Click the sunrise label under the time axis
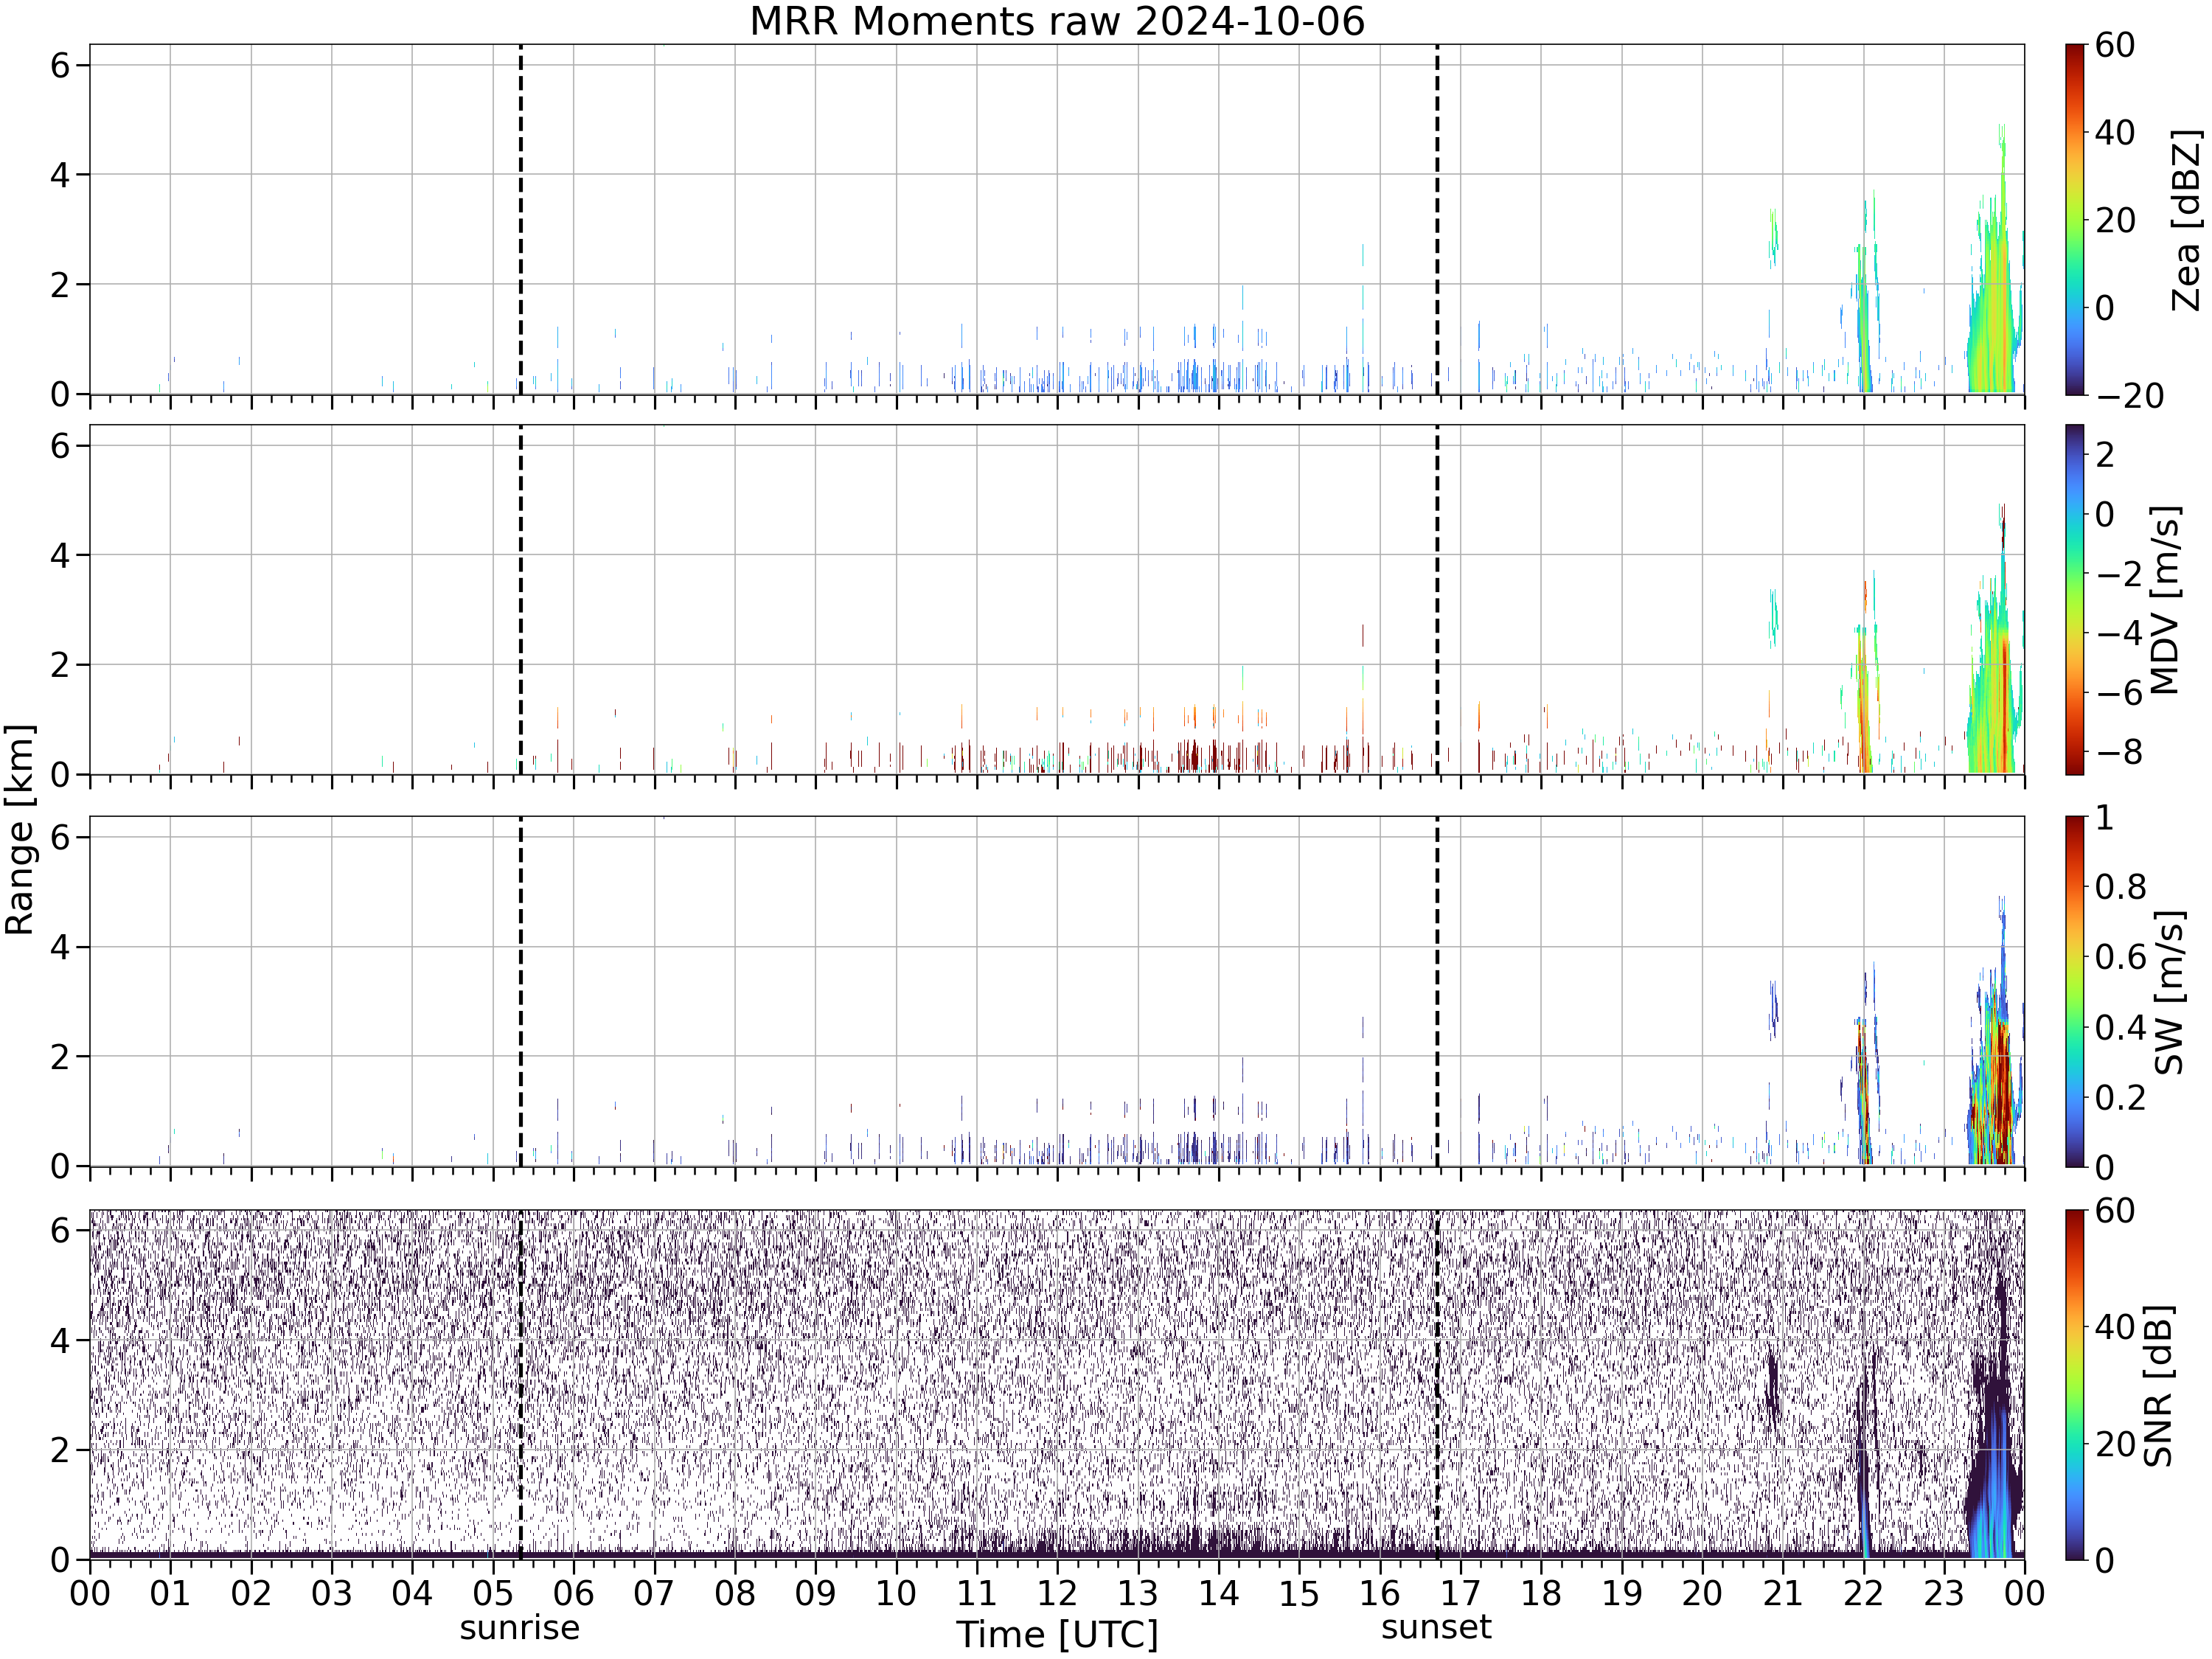The height and width of the screenshot is (1659, 2212). point(520,1628)
